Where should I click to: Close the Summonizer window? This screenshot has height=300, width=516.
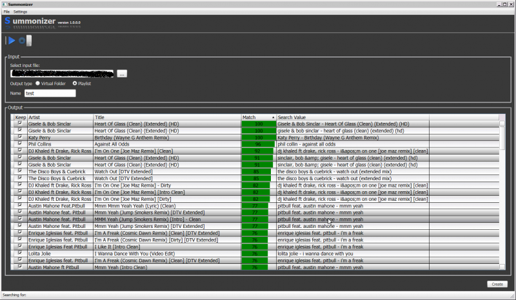[x=511, y=5]
